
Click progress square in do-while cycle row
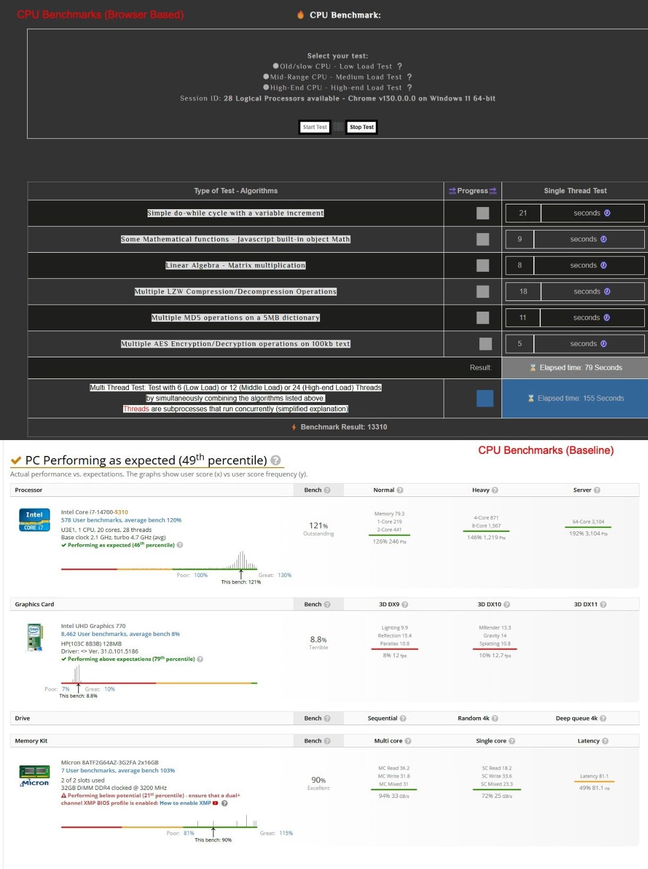[x=482, y=213]
